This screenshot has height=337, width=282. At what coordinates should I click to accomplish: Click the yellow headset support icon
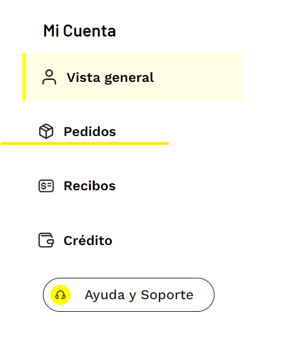click(61, 295)
